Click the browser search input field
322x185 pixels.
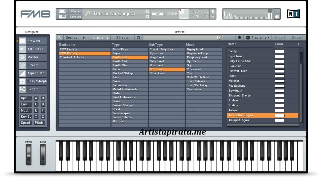tap(180, 38)
